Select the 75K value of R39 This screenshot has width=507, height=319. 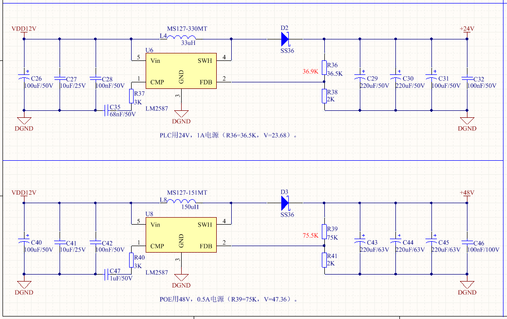point(332,238)
